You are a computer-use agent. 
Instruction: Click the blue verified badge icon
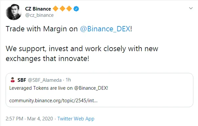coord(76,9)
